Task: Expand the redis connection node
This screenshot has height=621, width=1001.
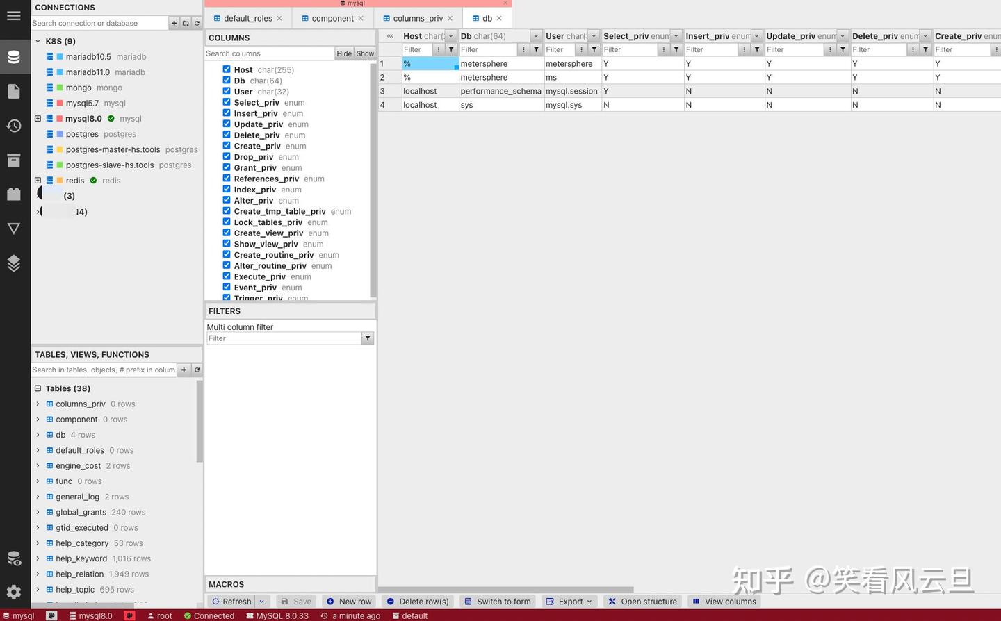Action: pyautogui.click(x=38, y=180)
